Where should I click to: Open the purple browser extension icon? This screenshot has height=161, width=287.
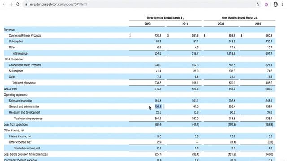coord(266,4)
